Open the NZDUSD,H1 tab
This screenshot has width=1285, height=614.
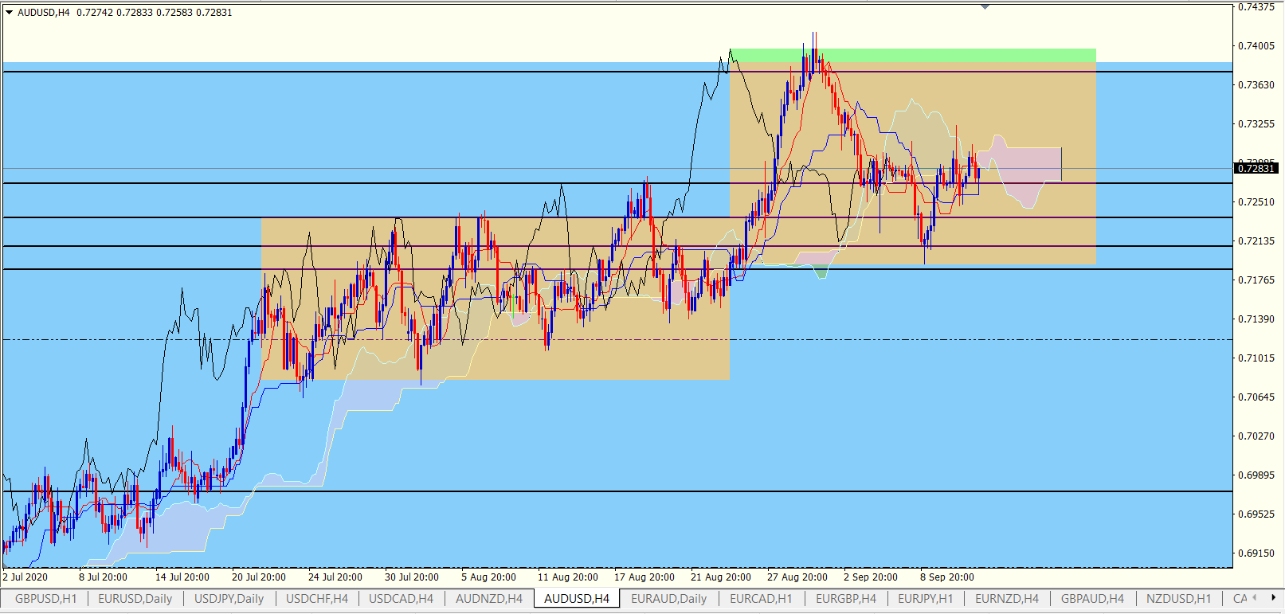pos(1178,599)
